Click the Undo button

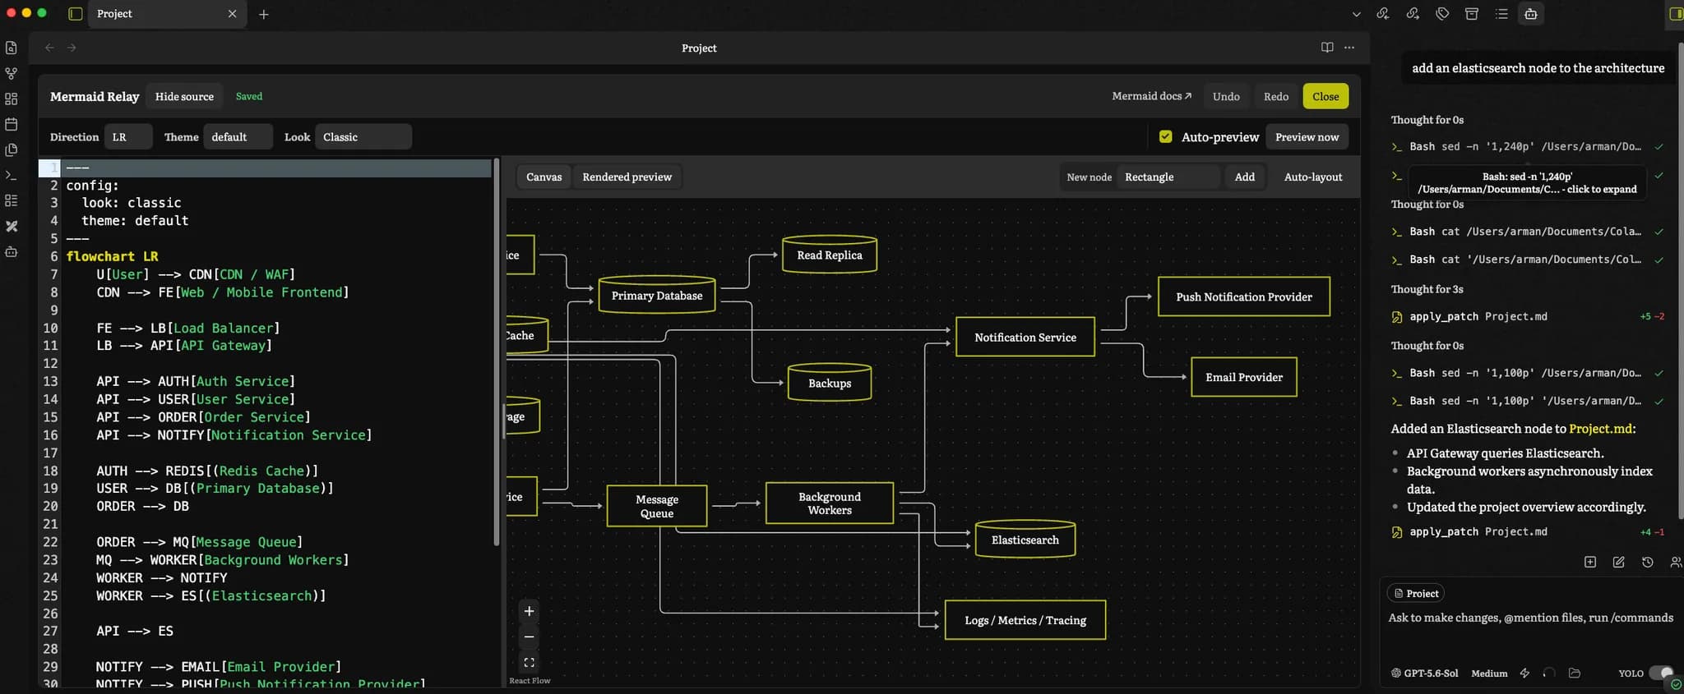tap(1226, 96)
